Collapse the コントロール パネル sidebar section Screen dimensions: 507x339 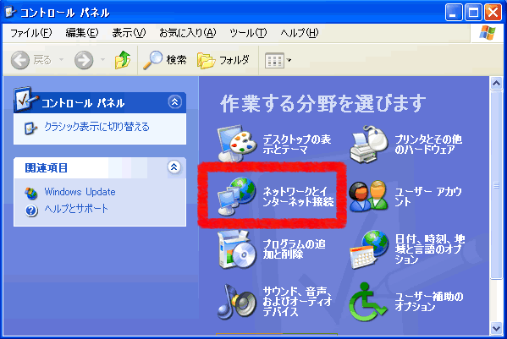(175, 102)
